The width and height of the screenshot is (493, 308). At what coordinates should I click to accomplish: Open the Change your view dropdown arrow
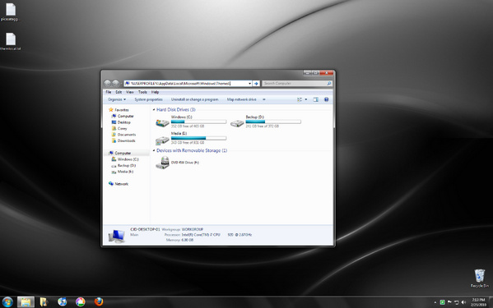(x=306, y=99)
